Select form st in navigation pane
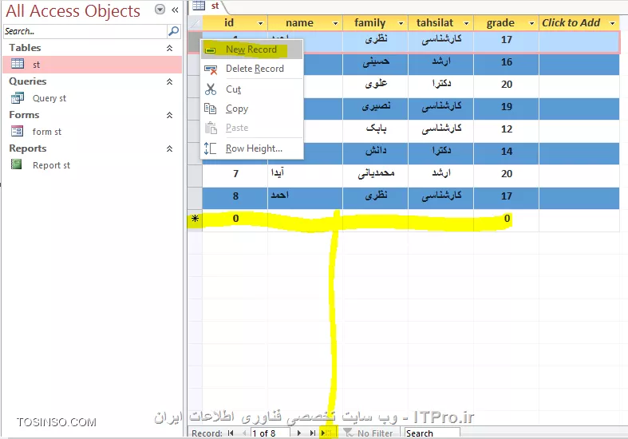This screenshot has height=439, width=628. [92, 132]
